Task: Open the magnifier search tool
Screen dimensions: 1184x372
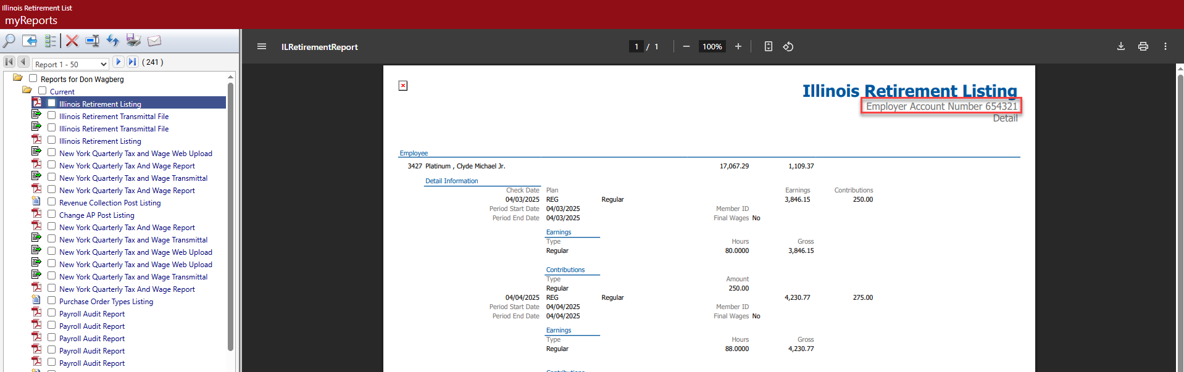Action: [x=9, y=41]
